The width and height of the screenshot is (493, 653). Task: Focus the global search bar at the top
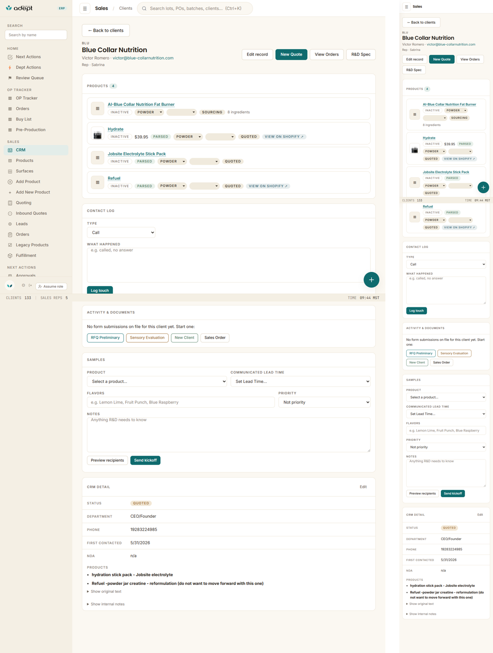[x=195, y=8]
